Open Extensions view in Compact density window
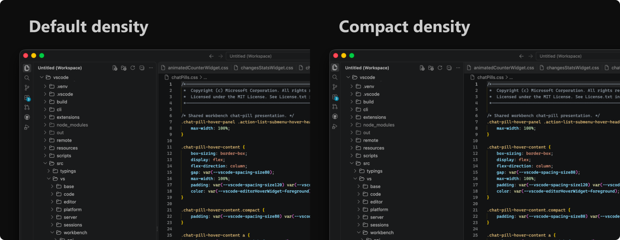The image size is (620, 240). click(335, 97)
